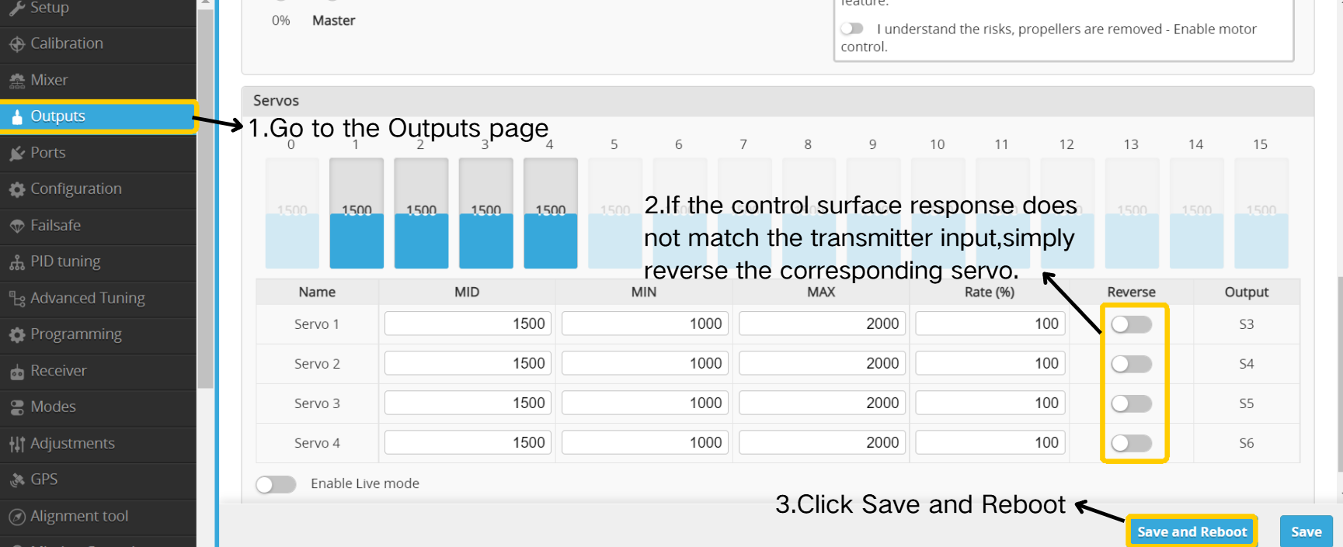Click servo channel 1 output bar
This screenshot has width=1343, height=547.
click(x=357, y=213)
